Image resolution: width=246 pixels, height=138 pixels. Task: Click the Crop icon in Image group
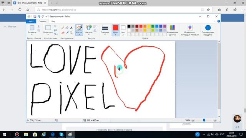(55, 26)
